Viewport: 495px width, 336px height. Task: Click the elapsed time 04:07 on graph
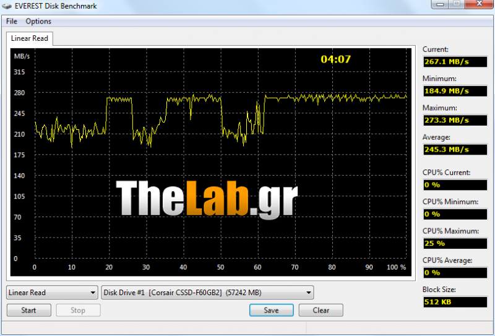coord(335,59)
